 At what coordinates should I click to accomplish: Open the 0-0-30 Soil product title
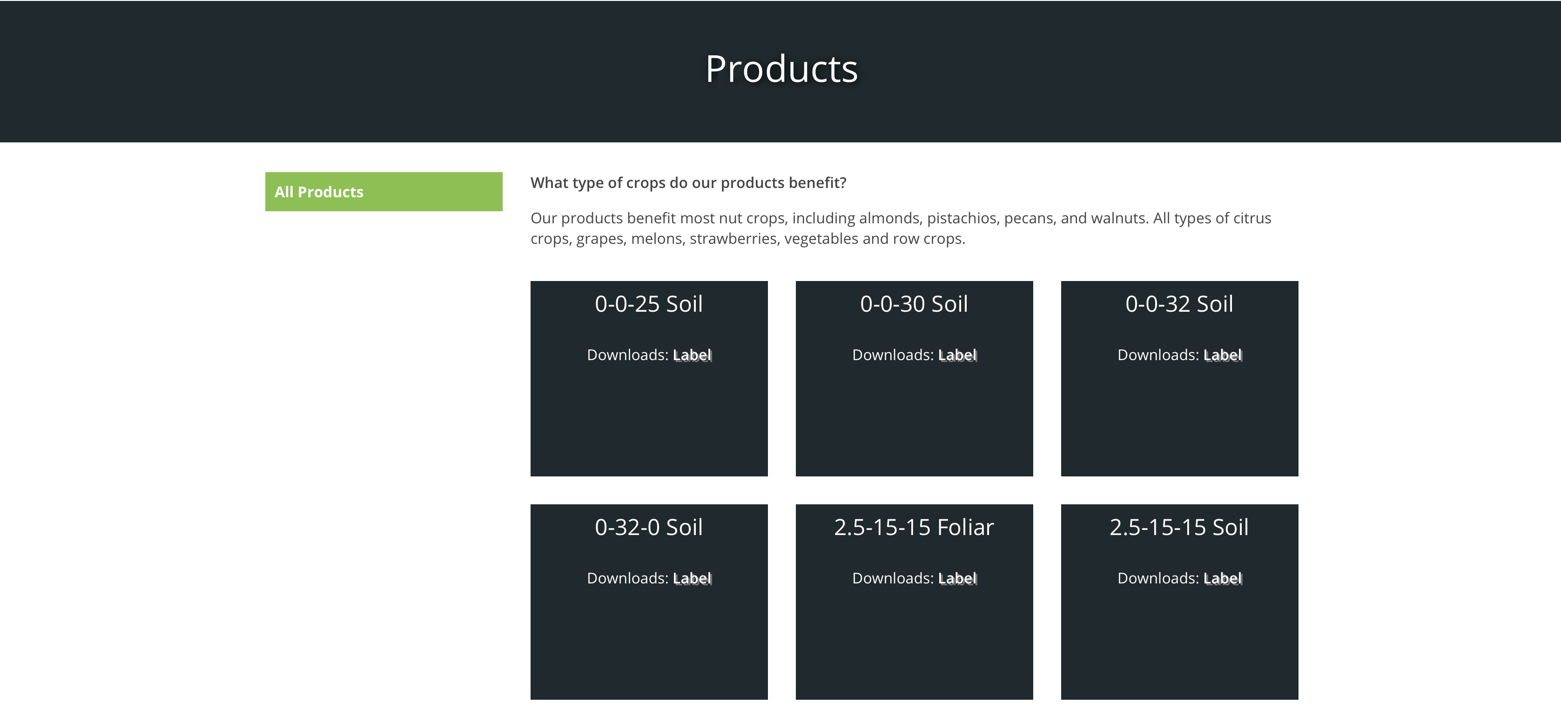pos(914,304)
